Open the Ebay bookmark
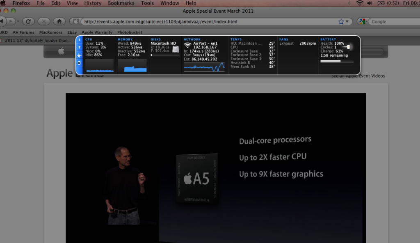Screen dimensions: 420x243 coord(72,32)
